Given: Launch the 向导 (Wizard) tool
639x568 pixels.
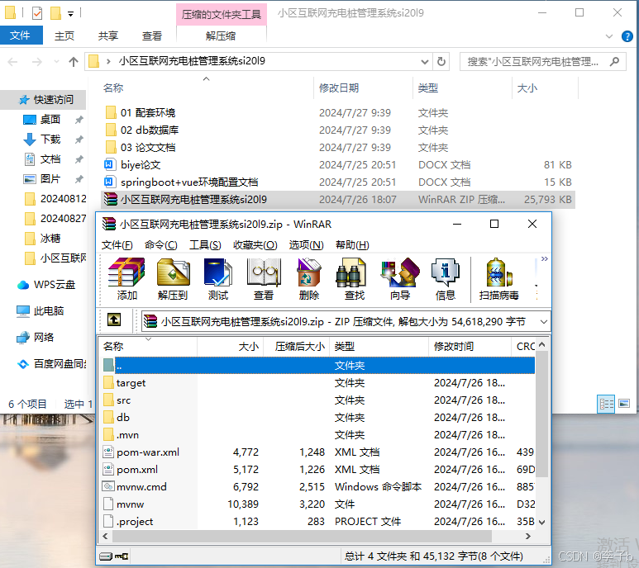Looking at the screenshot, I should [x=400, y=279].
